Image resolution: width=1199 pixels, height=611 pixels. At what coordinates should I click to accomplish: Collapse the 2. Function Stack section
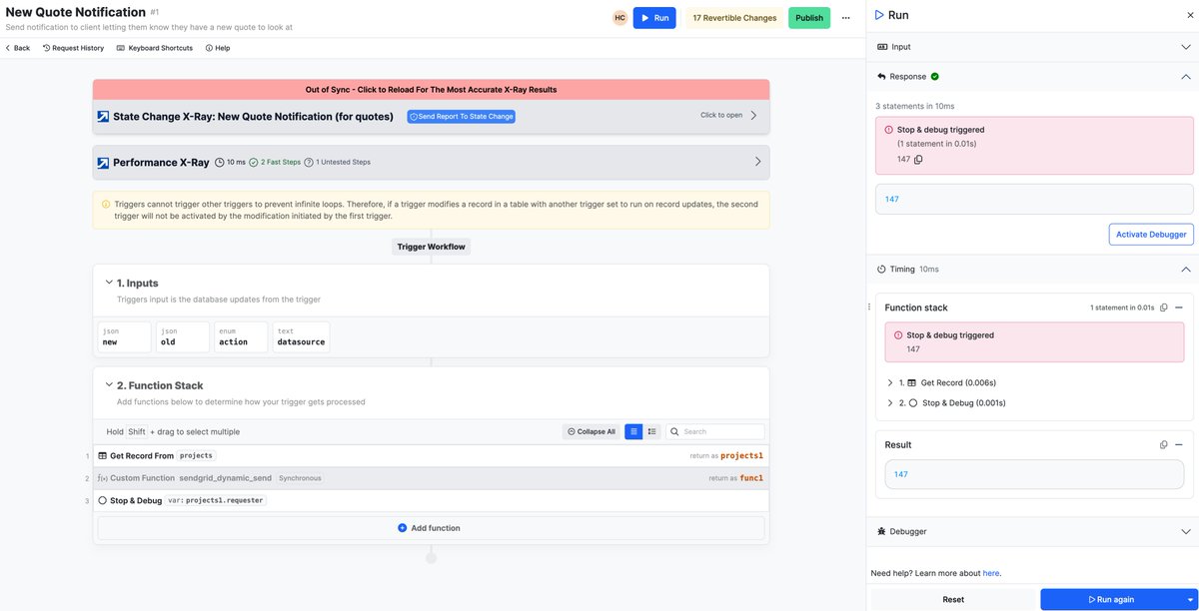109,384
